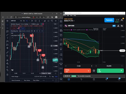Increase trade duration with plus next to 2 min

point(92,66)
